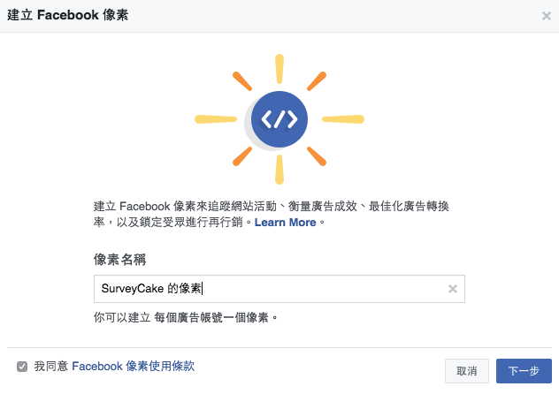Open the Learn More link

click(285, 223)
